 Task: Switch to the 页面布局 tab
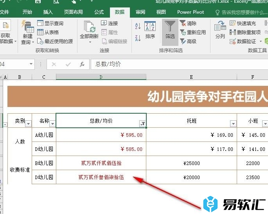(x=74, y=12)
